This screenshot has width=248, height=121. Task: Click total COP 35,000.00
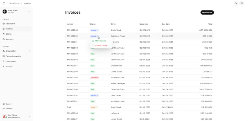[x=206, y=30]
